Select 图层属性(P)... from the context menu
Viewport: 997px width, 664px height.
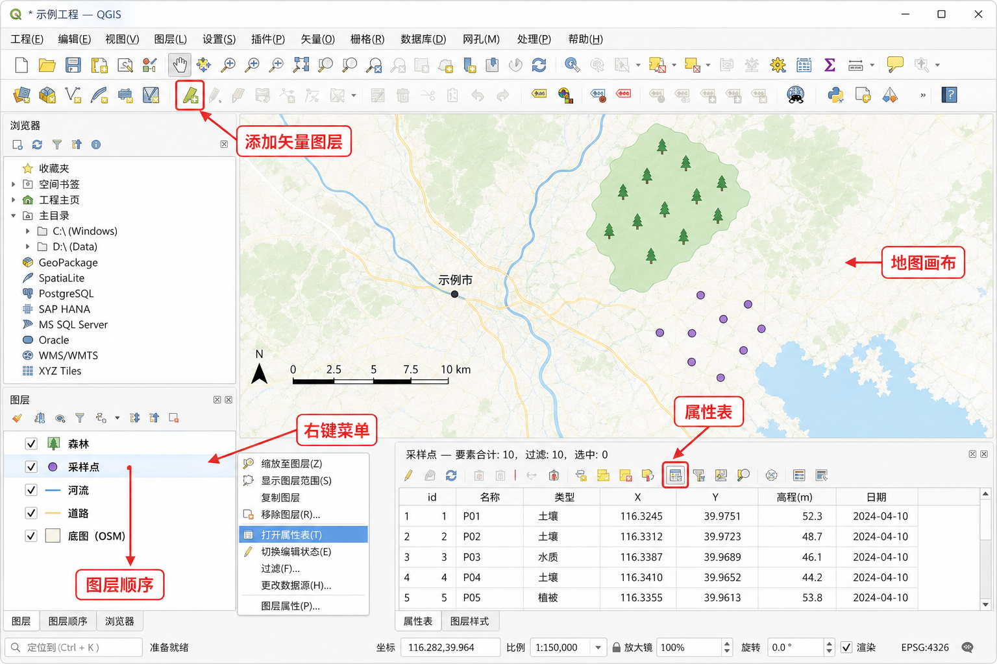click(304, 606)
